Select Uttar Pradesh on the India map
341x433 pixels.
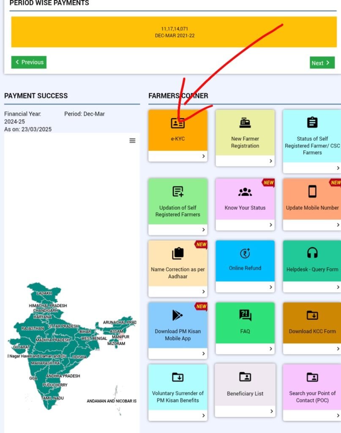63,326
